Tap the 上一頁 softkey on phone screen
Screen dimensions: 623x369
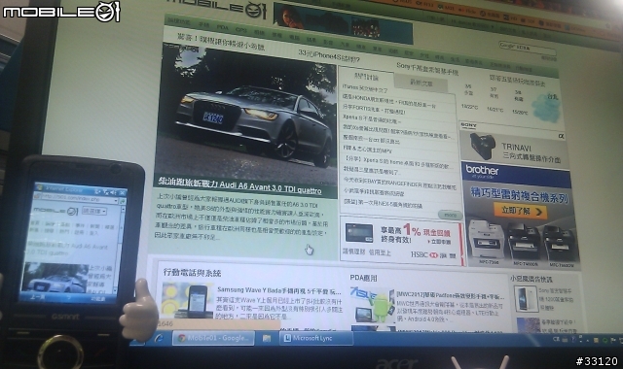click(x=38, y=296)
